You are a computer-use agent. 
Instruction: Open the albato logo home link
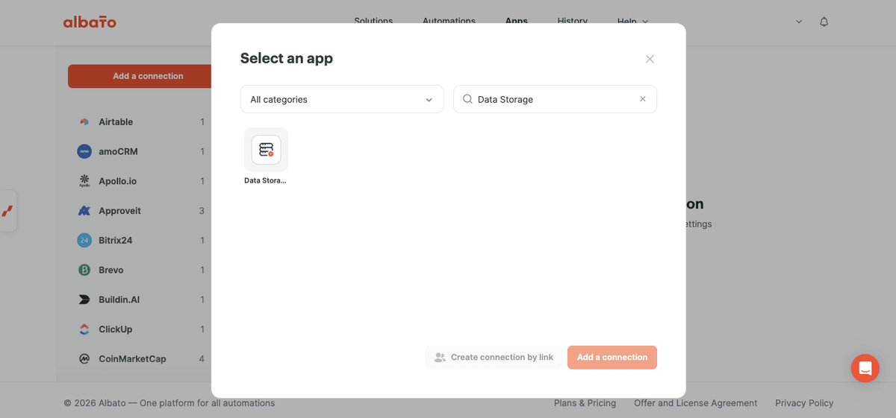coord(90,22)
